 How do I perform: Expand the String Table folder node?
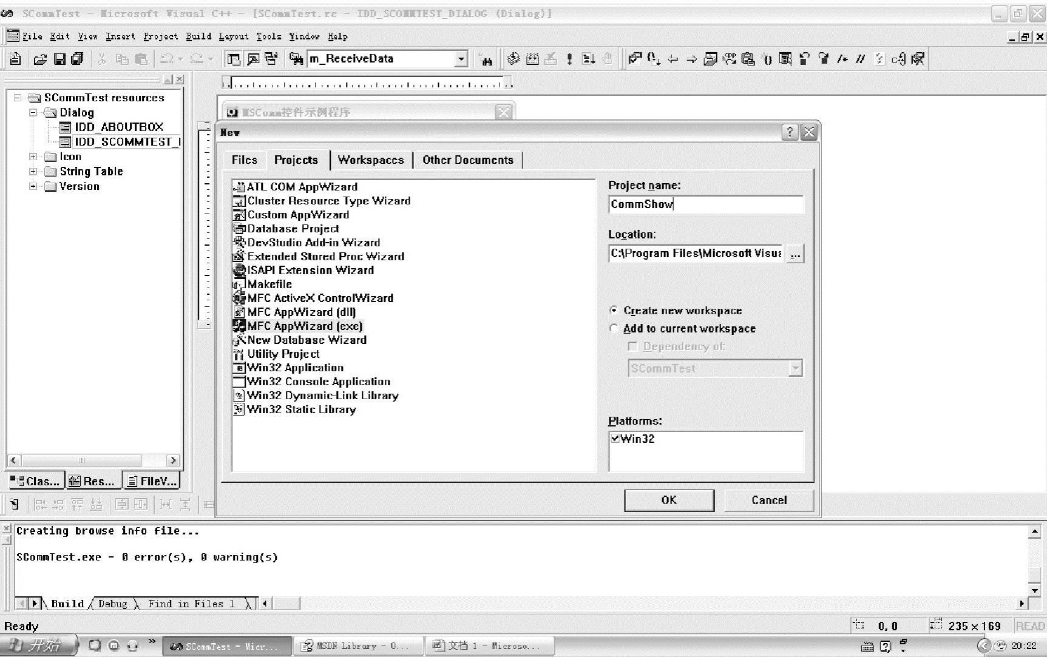click(x=33, y=171)
